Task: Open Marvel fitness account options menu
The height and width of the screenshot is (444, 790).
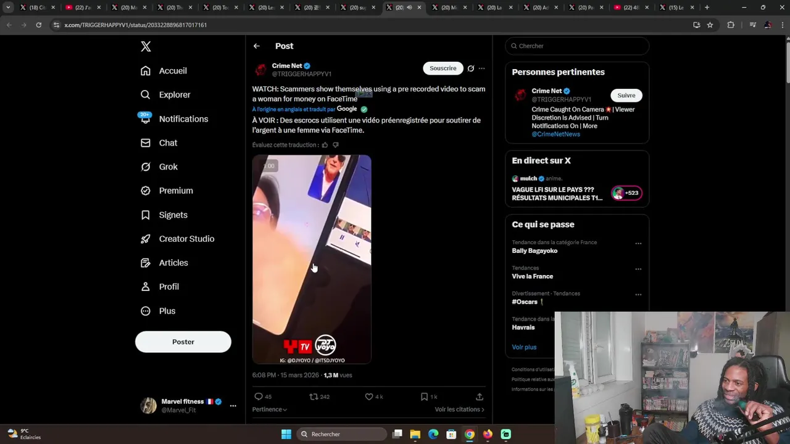Action: click(x=233, y=406)
